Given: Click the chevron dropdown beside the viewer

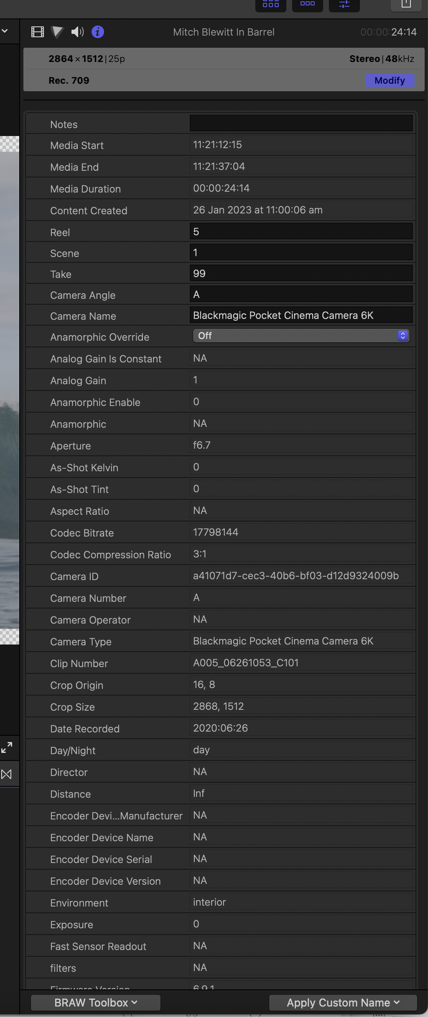Looking at the screenshot, I should [5, 31].
